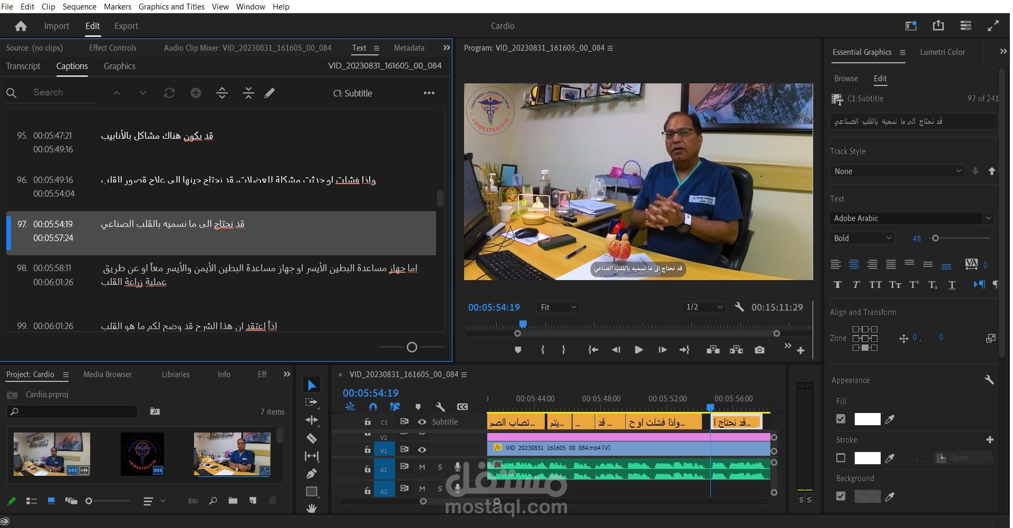Go to the Import workspace
The width and height of the screenshot is (1013, 528).
[x=56, y=26]
